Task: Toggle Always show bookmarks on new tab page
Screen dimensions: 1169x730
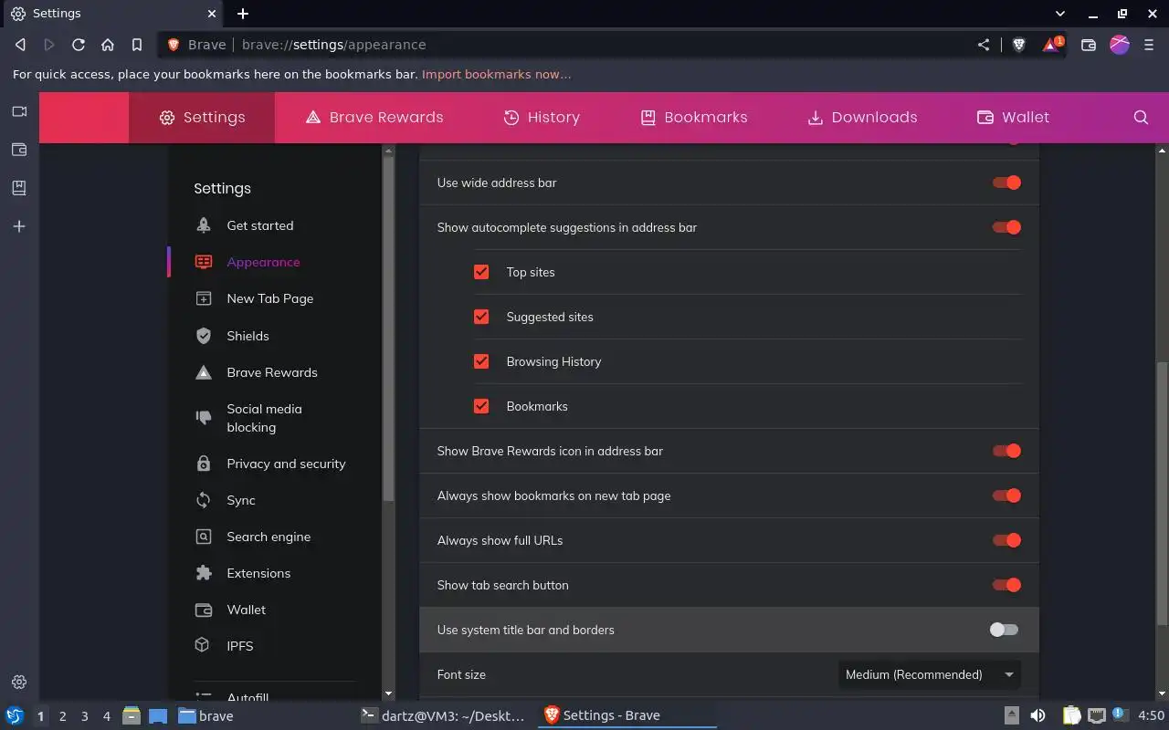Action: point(1006,495)
